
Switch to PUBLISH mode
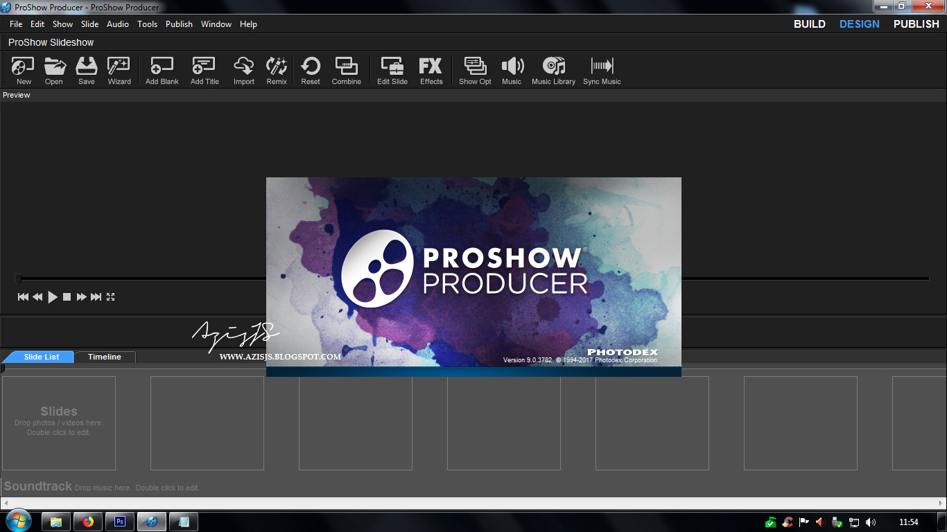916,24
